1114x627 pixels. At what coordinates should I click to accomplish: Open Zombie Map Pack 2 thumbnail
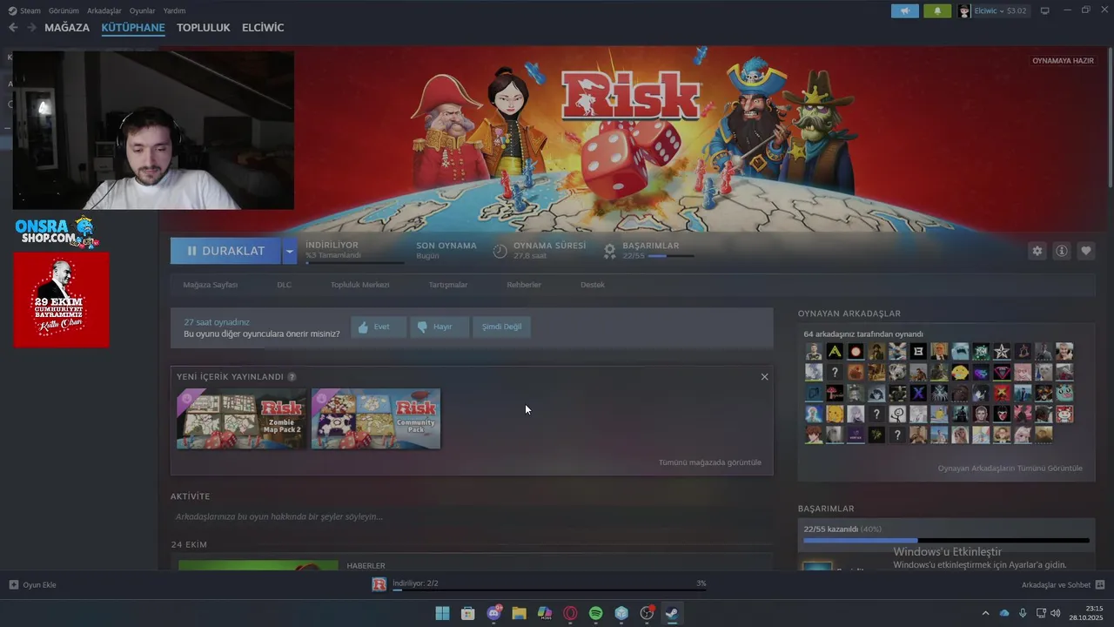click(242, 419)
